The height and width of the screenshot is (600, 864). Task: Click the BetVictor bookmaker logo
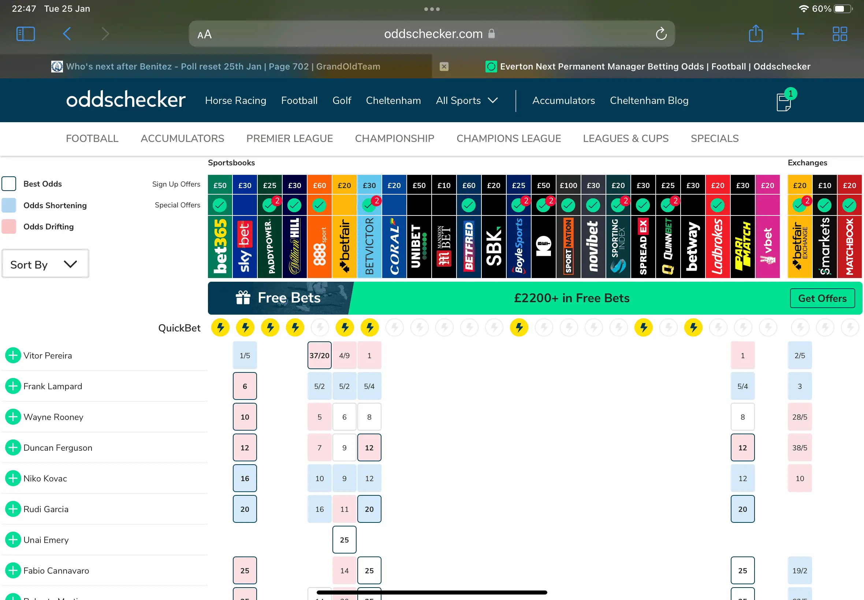(369, 247)
